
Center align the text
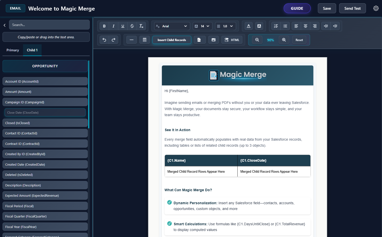pyautogui.click(x=305, y=26)
